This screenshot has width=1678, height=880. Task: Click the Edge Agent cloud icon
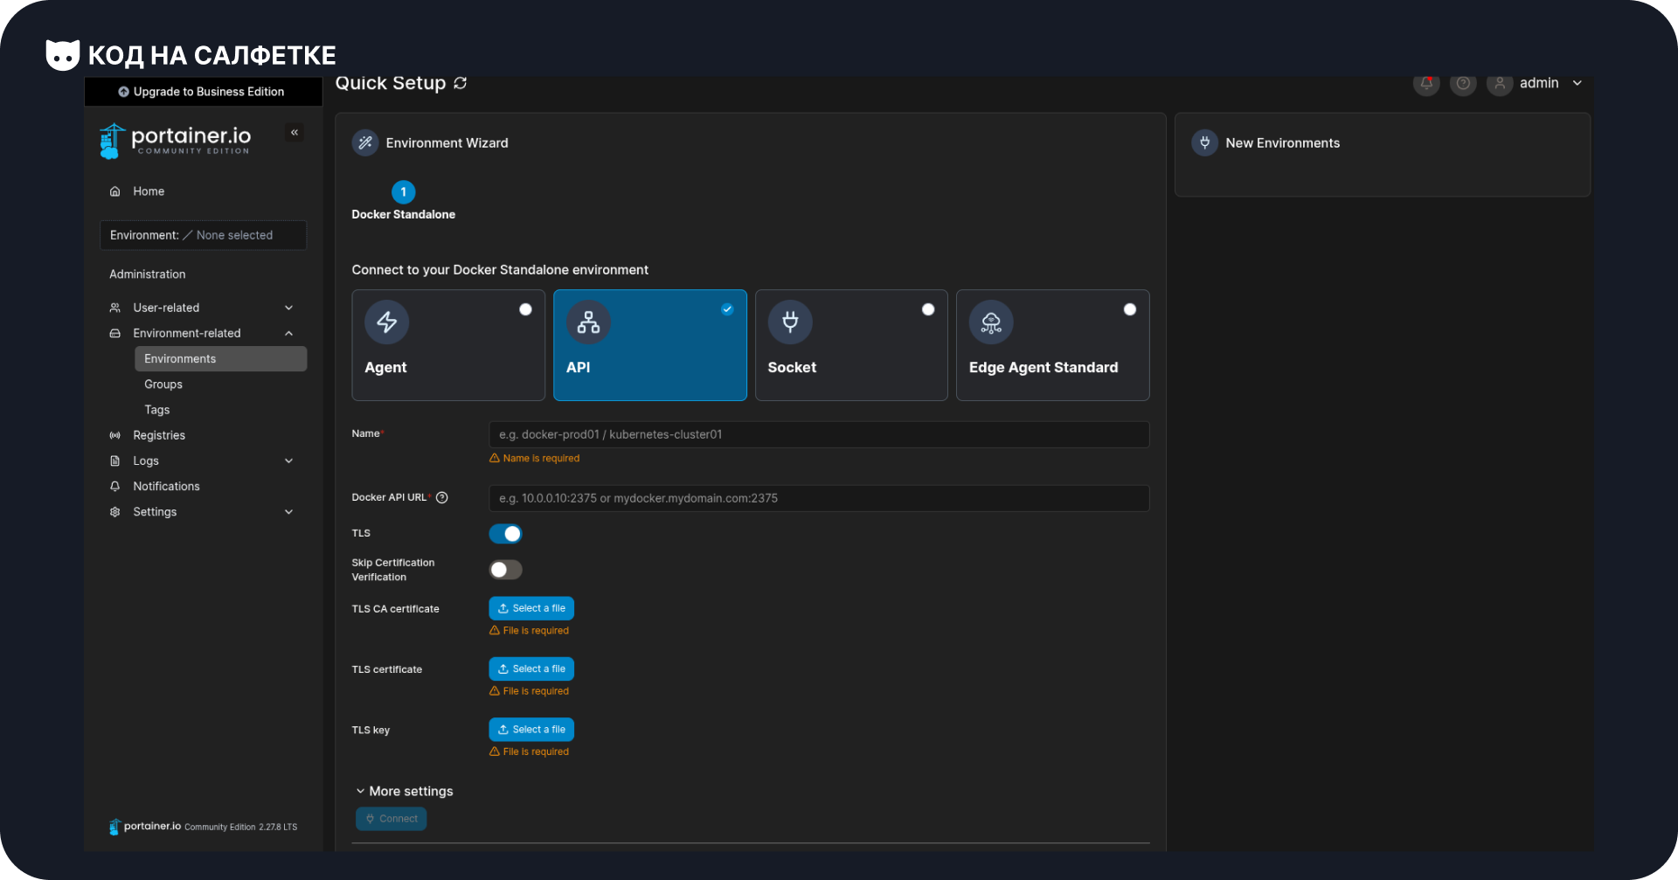pos(991,322)
